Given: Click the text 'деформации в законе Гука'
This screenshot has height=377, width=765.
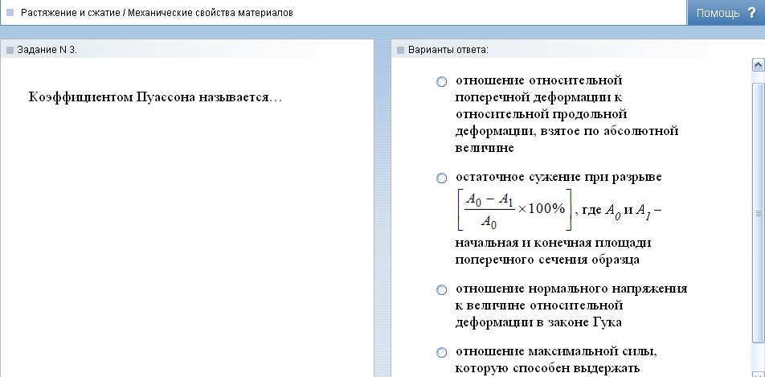Looking at the screenshot, I should click(538, 323).
